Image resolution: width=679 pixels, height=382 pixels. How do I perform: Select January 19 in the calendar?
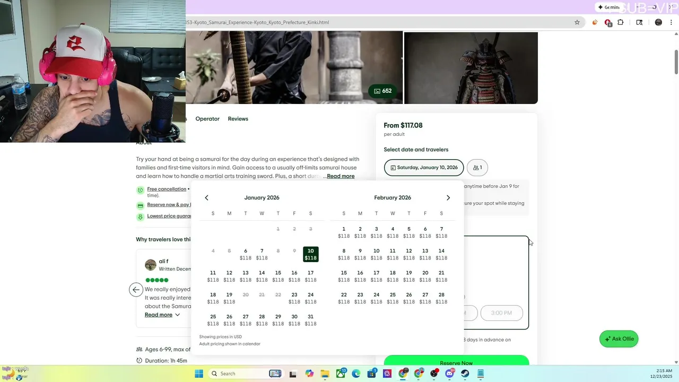[229, 298]
